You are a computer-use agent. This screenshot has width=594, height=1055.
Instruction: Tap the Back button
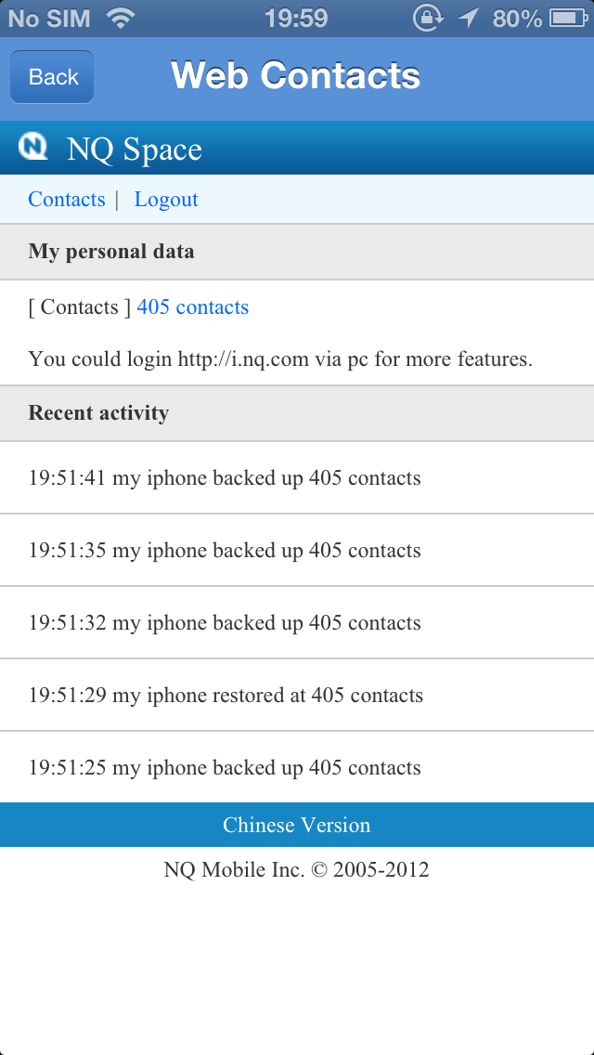pyautogui.click(x=52, y=77)
